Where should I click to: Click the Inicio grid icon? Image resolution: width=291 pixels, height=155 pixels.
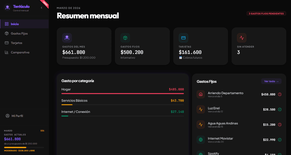tap(7, 24)
